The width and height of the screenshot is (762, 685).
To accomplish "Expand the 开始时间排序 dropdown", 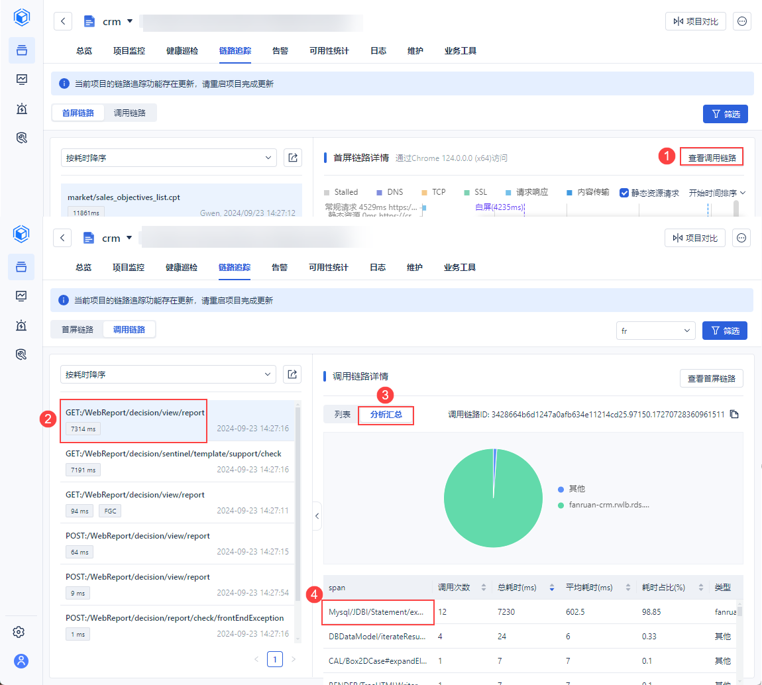I will click(717, 193).
